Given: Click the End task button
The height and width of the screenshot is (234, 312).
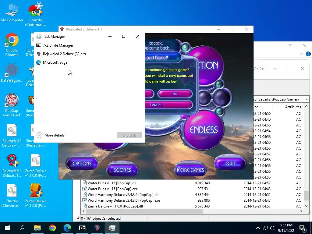Looking at the screenshot, I should click(x=129, y=135).
